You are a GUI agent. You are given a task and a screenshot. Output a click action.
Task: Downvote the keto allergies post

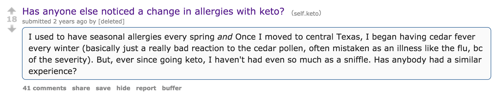pos(12,29)
